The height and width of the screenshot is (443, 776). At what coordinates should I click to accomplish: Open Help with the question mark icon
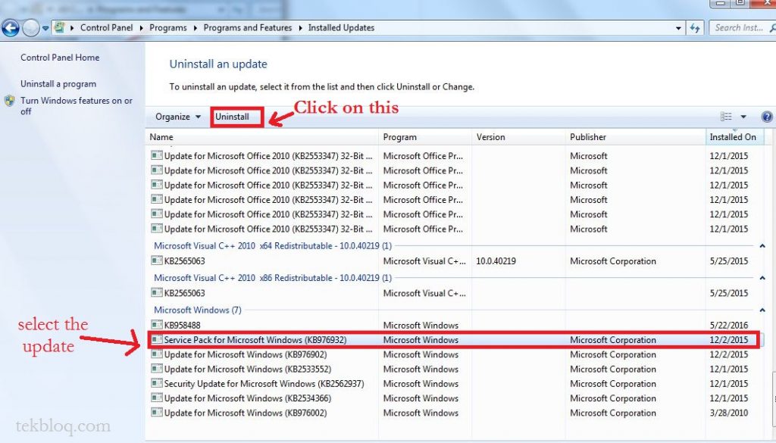click(x=767, y=117)
